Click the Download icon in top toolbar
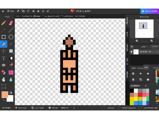The image size is (159, 119). pyautogui.click(x=38, y=11)
